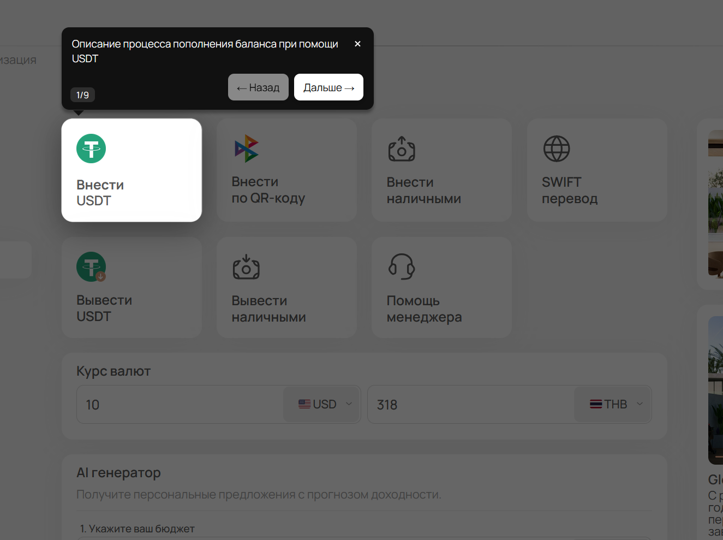Focus the amount field showing 10
This screenshot has width=723, height=540.
tap(180, 405)
